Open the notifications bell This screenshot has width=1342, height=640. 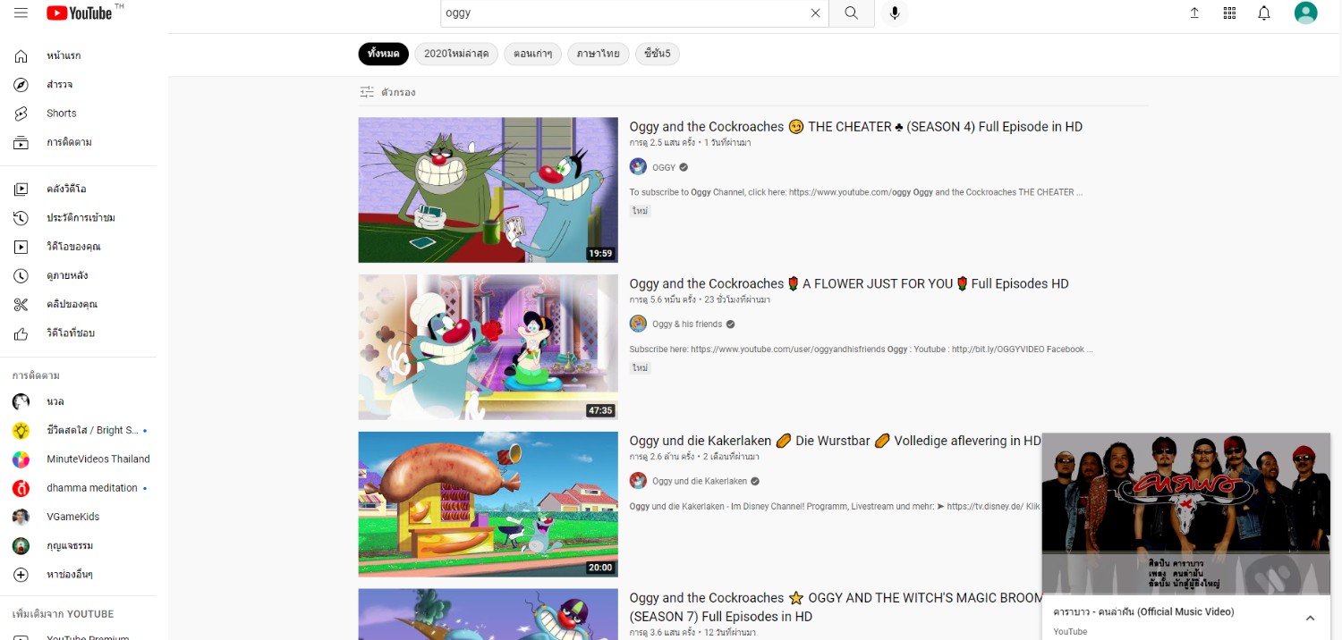pyautogui.click(x=1264, y=13)
